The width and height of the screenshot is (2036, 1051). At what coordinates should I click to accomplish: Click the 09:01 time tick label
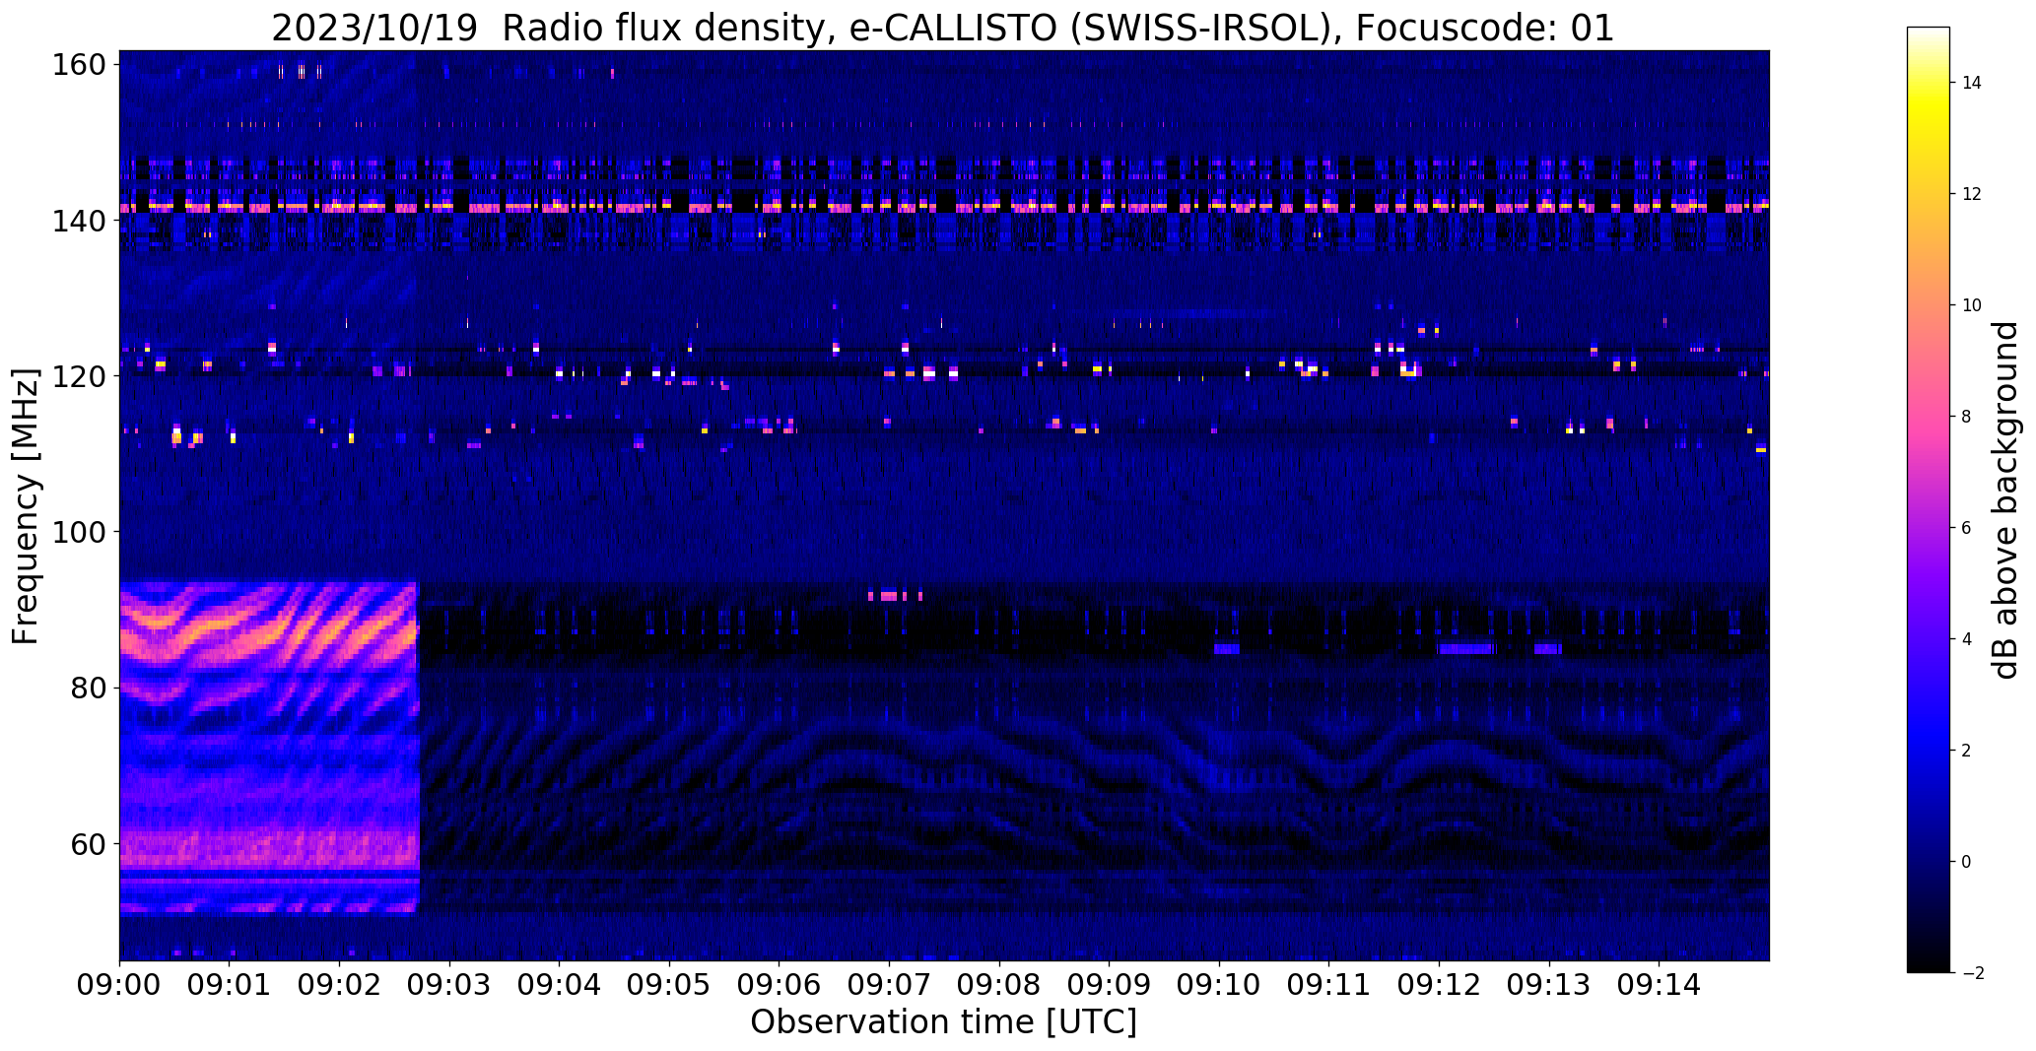click(230, 986)
